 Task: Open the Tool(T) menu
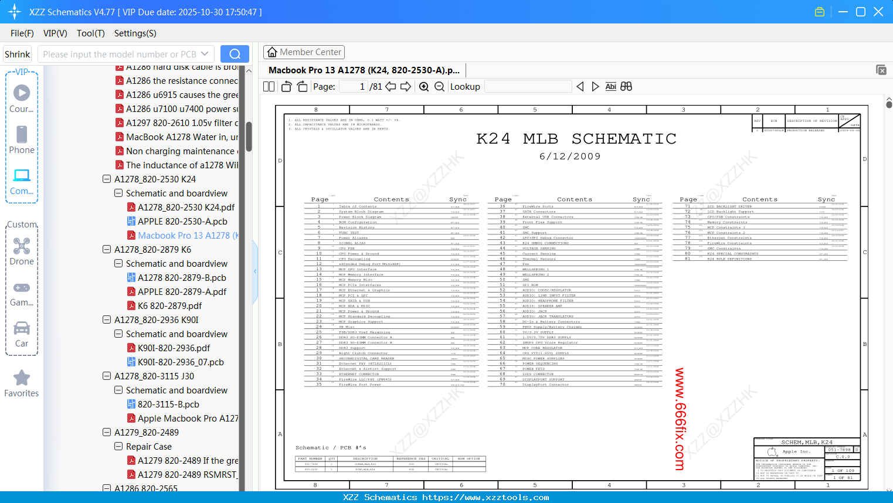pos(91,33)
